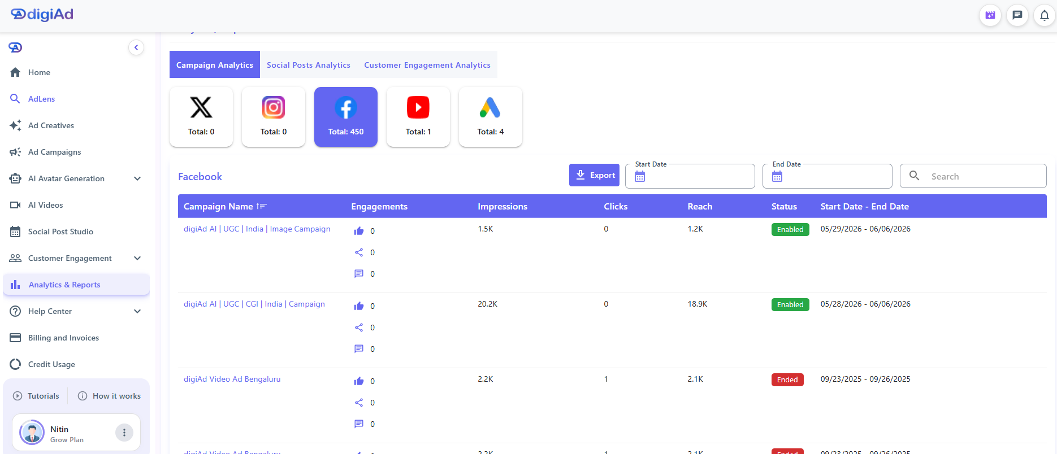1057x454 pixels.
Task: Click the Start Date field
Action: coord(690,176)
